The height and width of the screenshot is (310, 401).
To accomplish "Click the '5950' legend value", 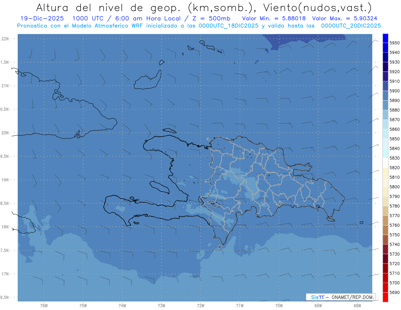I will pyautogui.click(x=394, y=43).
